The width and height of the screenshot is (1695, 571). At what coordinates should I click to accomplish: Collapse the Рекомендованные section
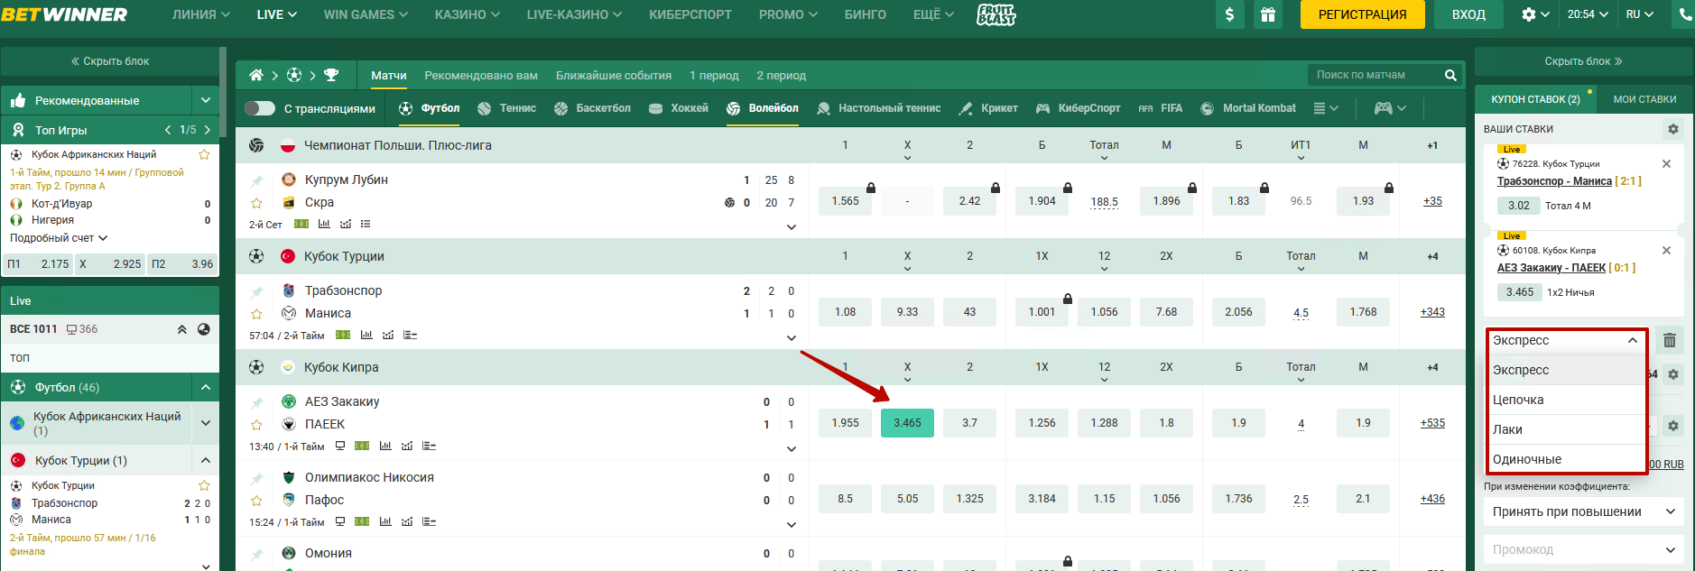tap(206, 100)
